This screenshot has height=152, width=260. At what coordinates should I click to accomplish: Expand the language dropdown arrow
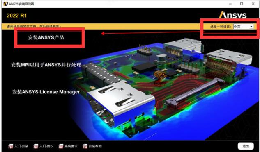[251, 27]
